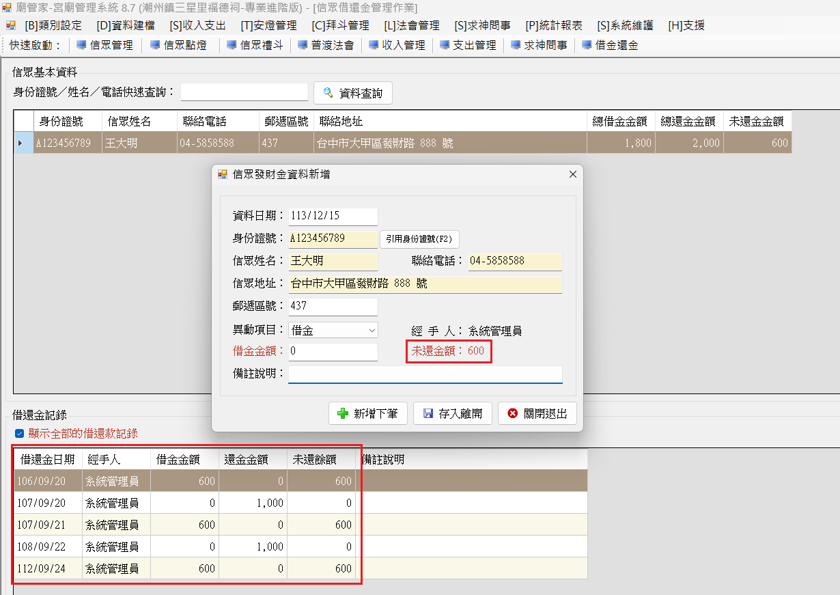Expand the 異動項目 dropdown
Viewport: 840px width, 595px height.
pos(372,330)
